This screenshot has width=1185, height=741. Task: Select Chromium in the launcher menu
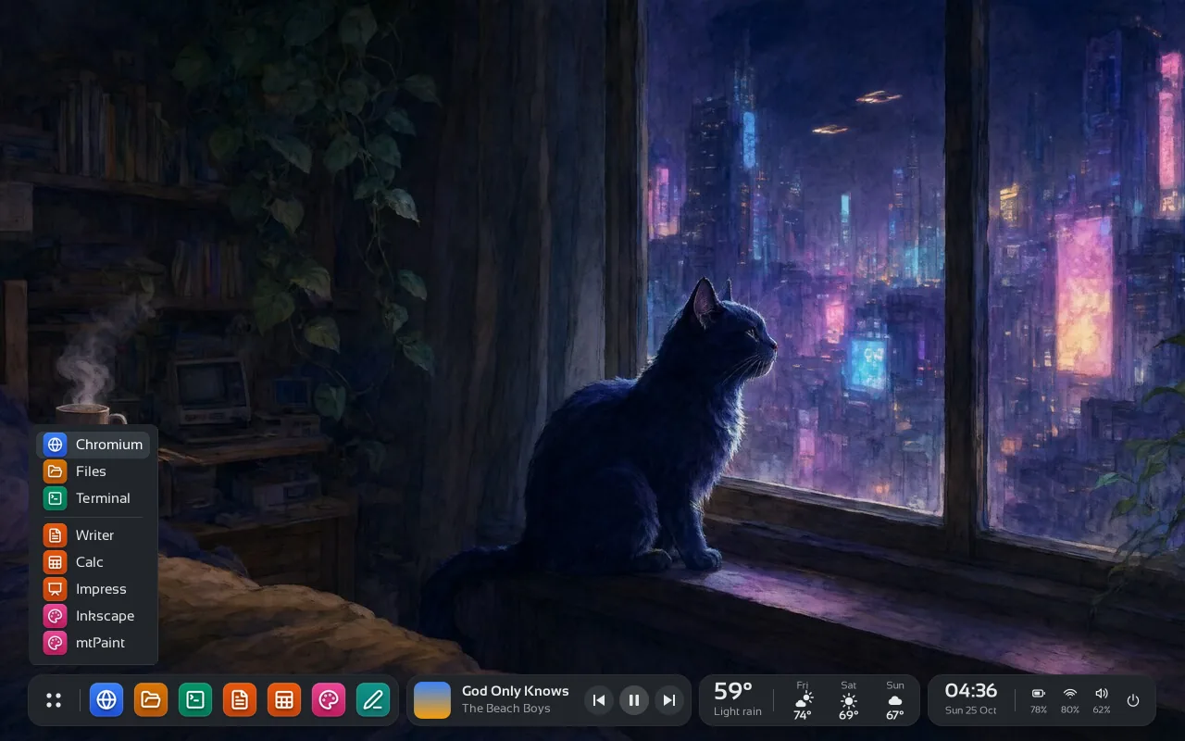(x=93, y=445)
